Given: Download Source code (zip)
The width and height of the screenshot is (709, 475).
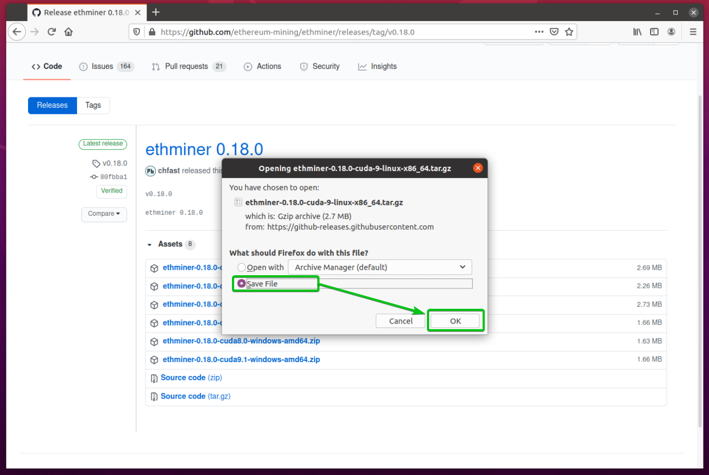Looking at the screenshot, I should point(191,378).
